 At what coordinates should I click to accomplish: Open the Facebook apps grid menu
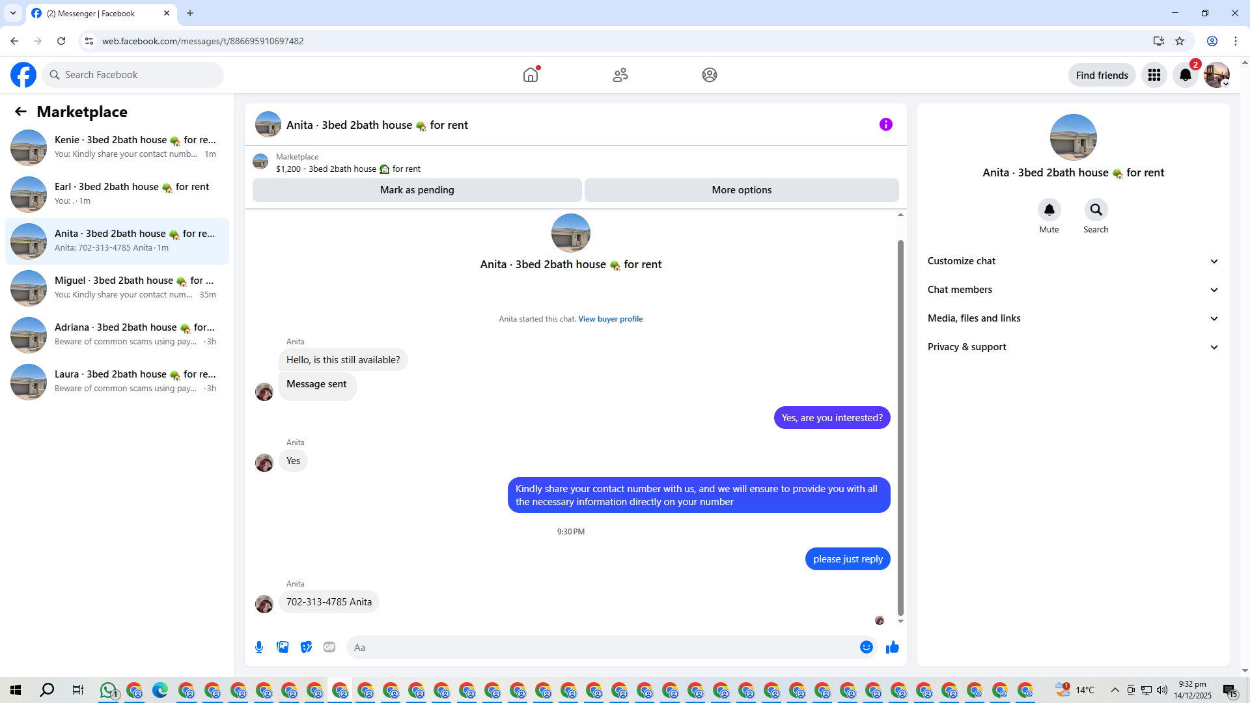pos(1154,75)
